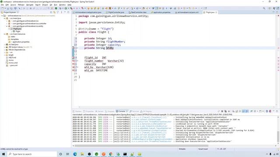Viewport: 280px width, 157px height.
Task: Expand the com.gainitgyan.airlinewebservice.controller package
Action: click(x=7, y=24)
